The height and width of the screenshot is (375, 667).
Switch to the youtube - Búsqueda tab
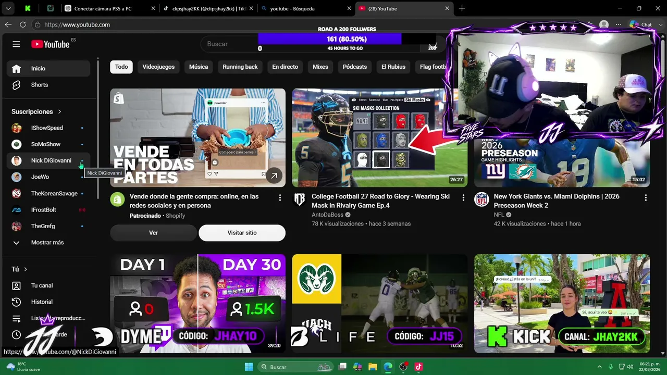tap(306, 8)
